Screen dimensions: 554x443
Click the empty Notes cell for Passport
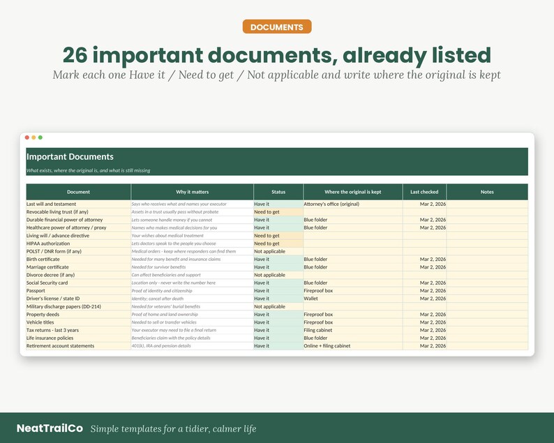(x=487, y=291)
